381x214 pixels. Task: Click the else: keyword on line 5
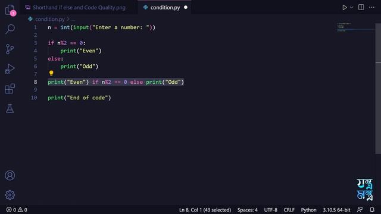click(55, 59)
